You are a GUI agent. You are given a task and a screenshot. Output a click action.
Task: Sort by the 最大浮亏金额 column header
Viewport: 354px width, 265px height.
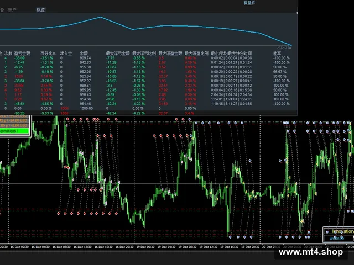pos(118,54)
